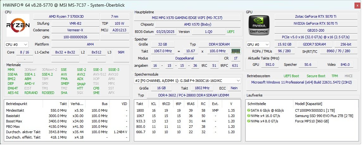Click the VMR-B2 stepping value
The height and width of the screenshot is (149, 363).
(x=75, y=23)
